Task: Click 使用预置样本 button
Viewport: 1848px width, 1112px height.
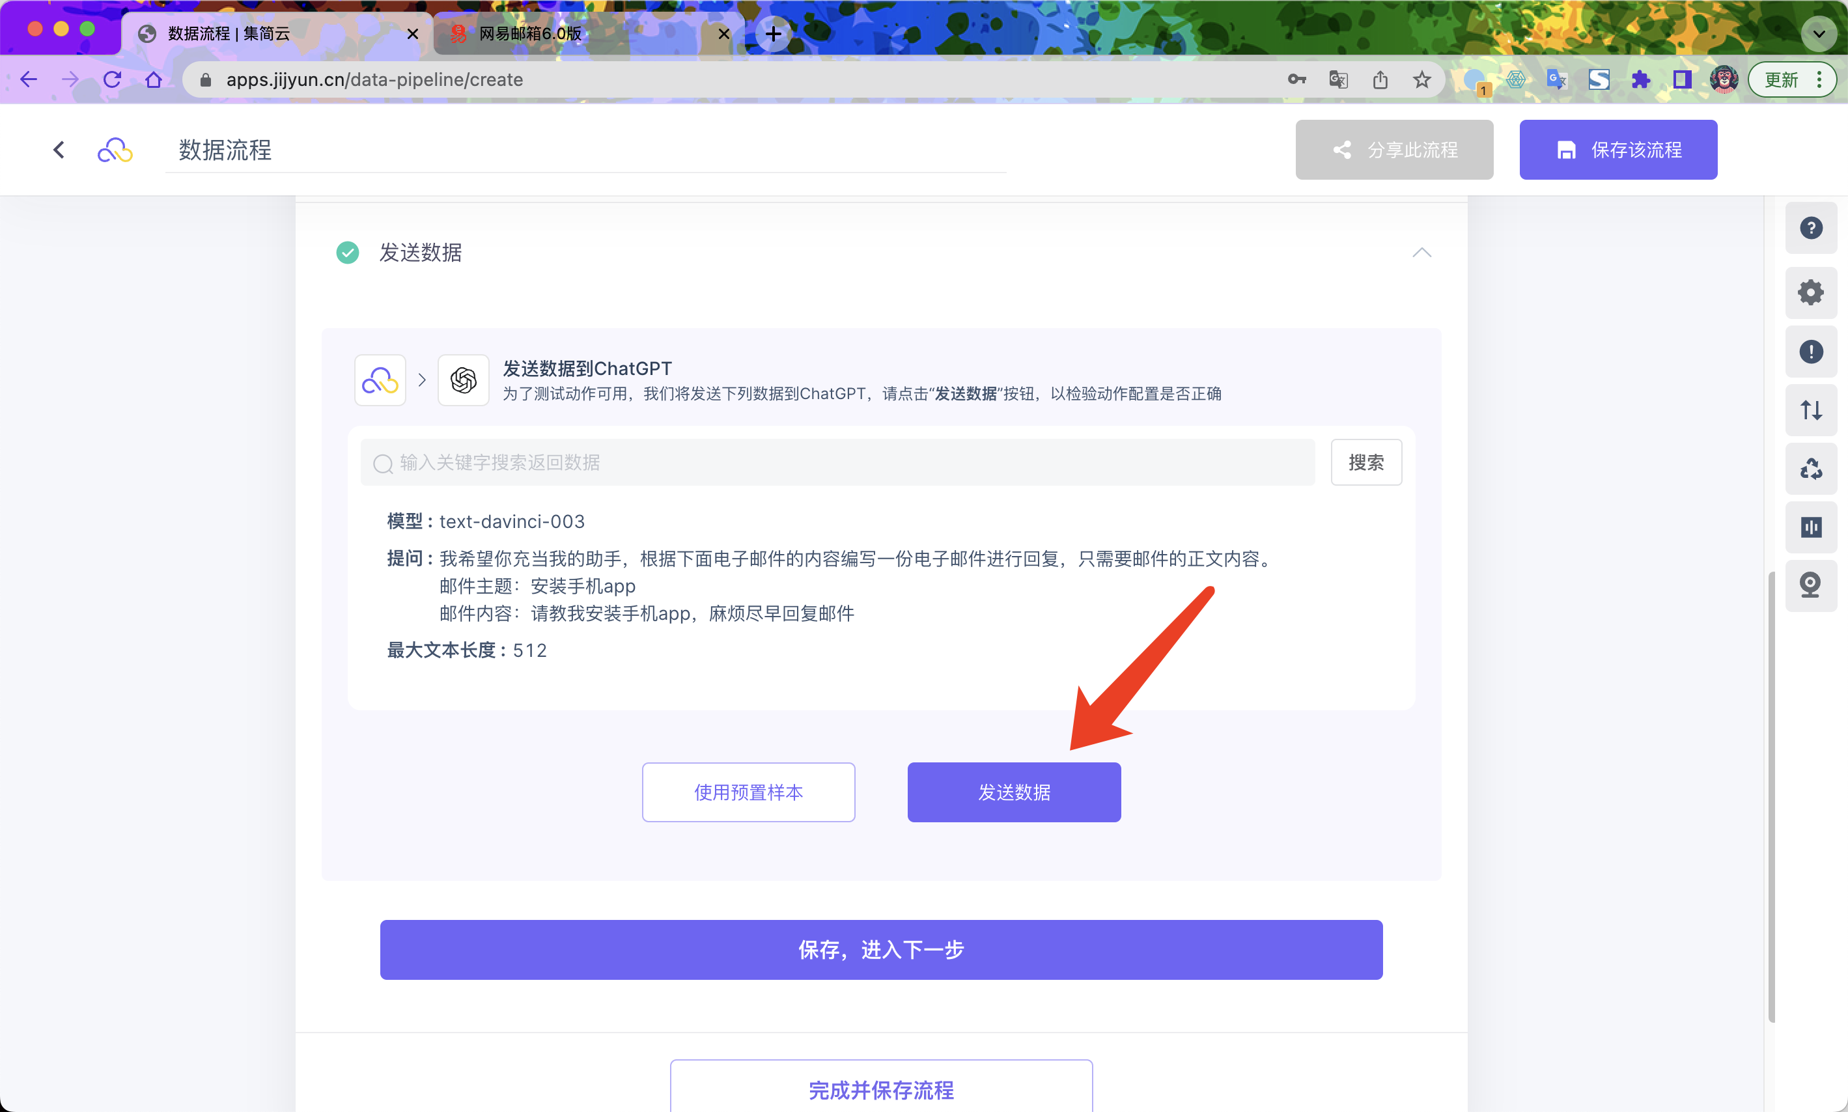Action: coord(748,792)
